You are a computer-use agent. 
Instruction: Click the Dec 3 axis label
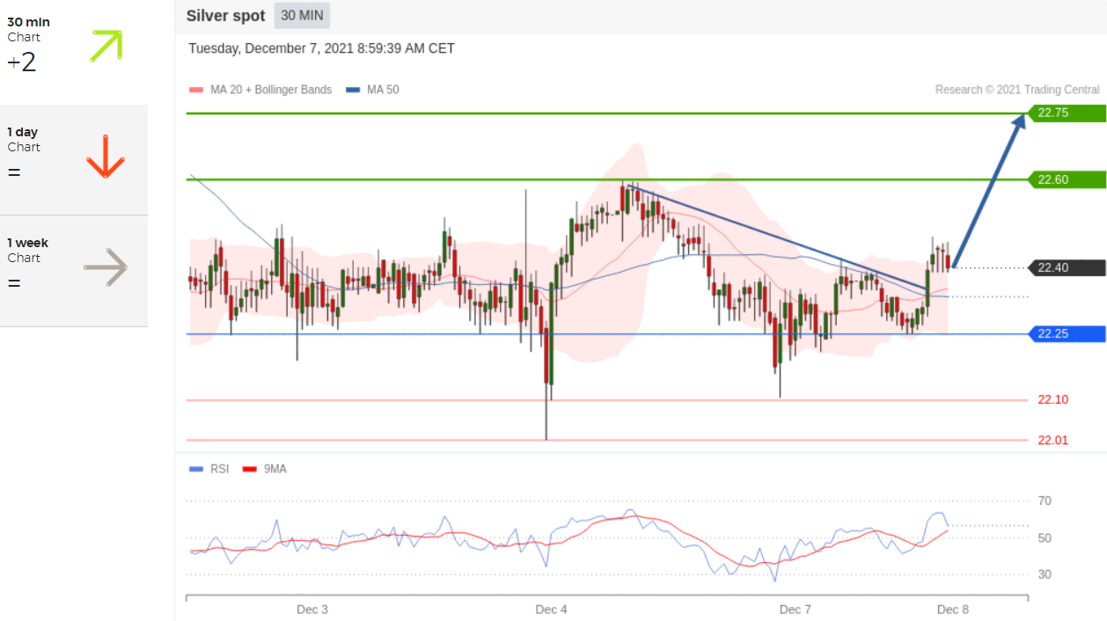pos(312,610)
